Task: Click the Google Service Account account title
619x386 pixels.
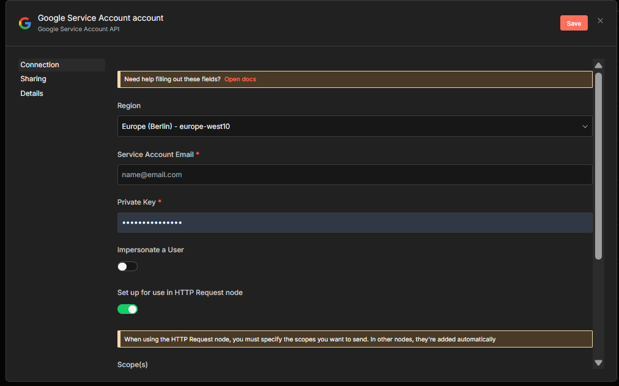Action: (101, 18)
